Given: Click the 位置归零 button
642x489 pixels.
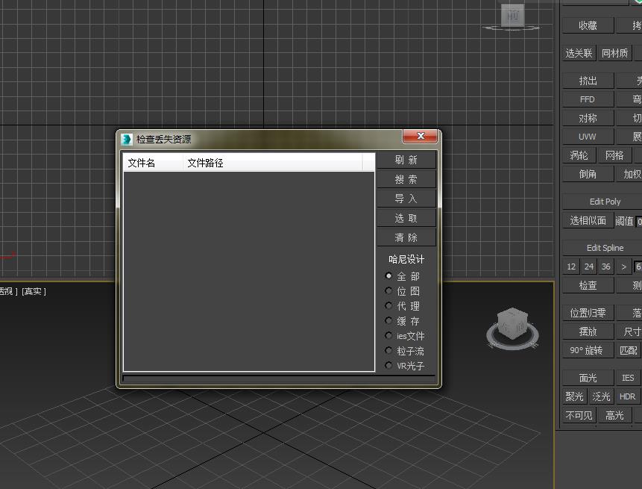Looking at the screenshot, I should (588, 313).
